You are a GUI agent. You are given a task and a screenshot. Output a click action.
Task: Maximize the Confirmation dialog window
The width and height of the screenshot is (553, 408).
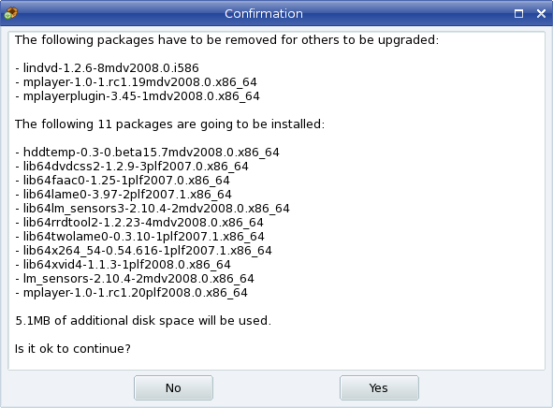point(518,14)
